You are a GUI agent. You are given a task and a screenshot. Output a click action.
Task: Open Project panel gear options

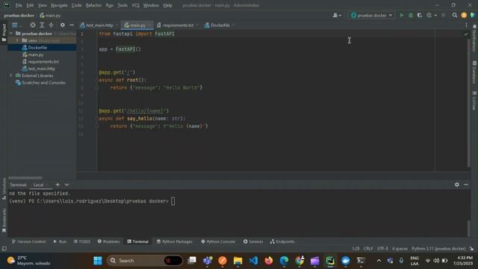point(63,25)
